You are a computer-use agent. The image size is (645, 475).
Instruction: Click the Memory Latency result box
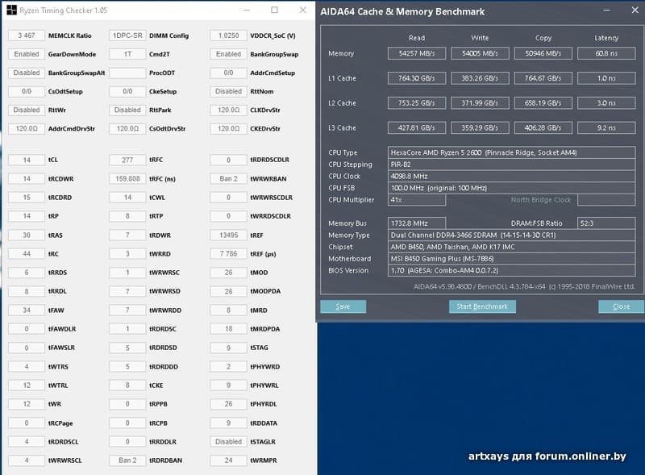[606, 54]
